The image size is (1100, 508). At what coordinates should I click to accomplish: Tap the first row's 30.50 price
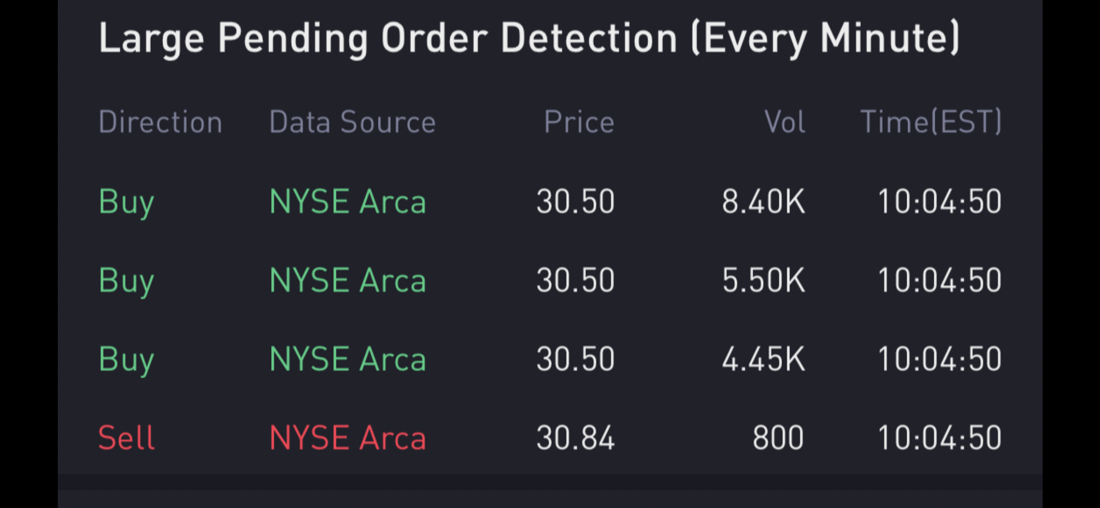(576, 201)
